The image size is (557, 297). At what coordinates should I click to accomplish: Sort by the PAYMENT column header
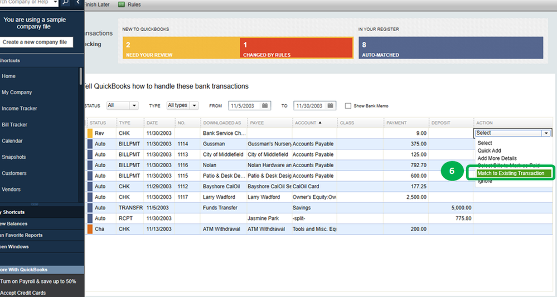[396, 123]
